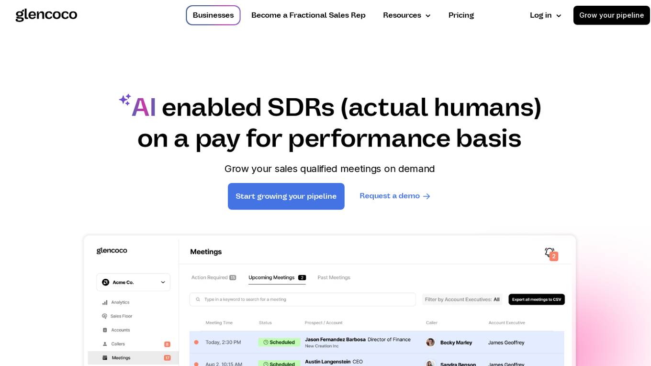Screen dimensions: 651x366
Task: Click the Scheduled status for Jason Fernandez
Action: click(279, 342)
